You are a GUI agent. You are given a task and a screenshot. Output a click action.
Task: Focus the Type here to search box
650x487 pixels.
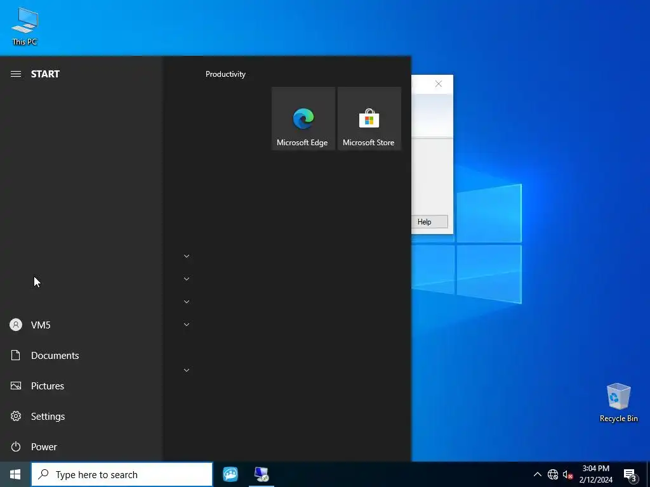click(122, 474)
